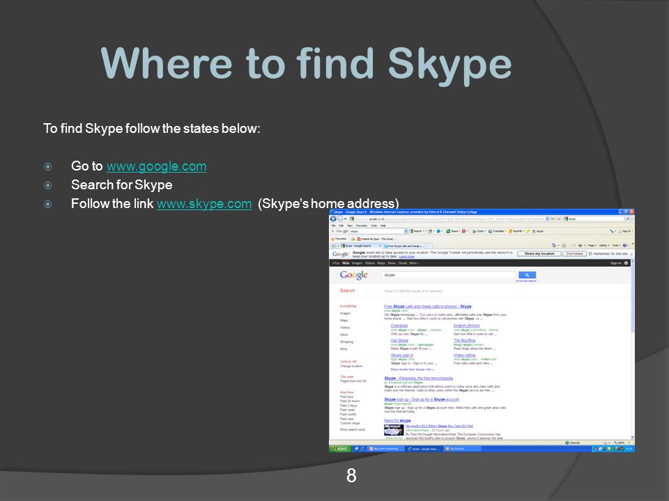Click the Advanced search link
This screenshot has width=669, height=501.
coord(526,281)
